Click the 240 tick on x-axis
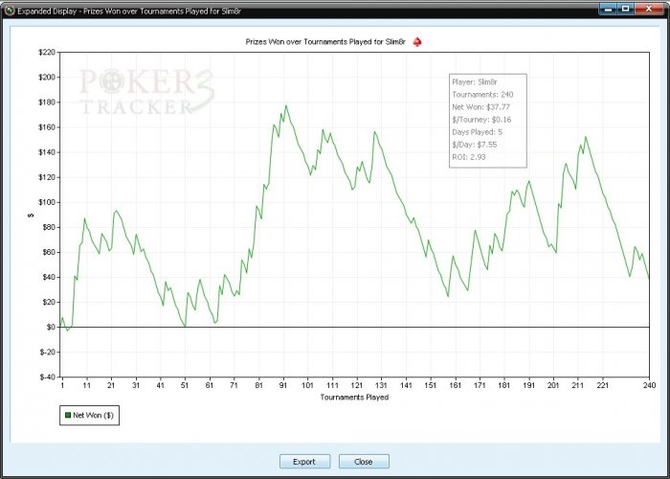Screen dimensions: 670x479 point(649,385)
